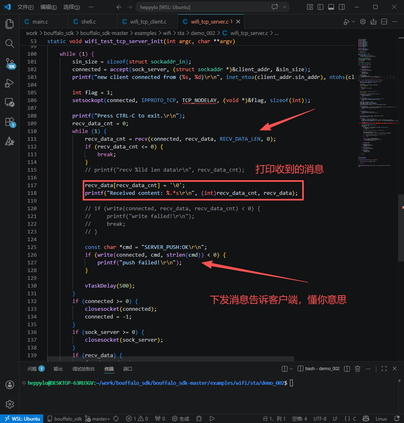404x423 pixels.
Task: Click the UTF-8 encoding in status bar
Action: tap(320, 419)
